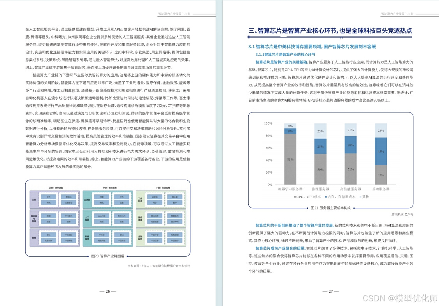Click bold phrase 智算芯片成为产业融合的纽带
Screen dimensions: 439x306
click(x=280, y=248)
